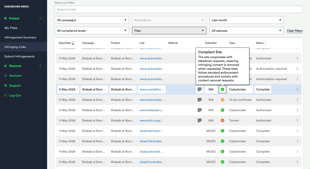Click MUSO submitter in oload.services row

coord(211,131)
